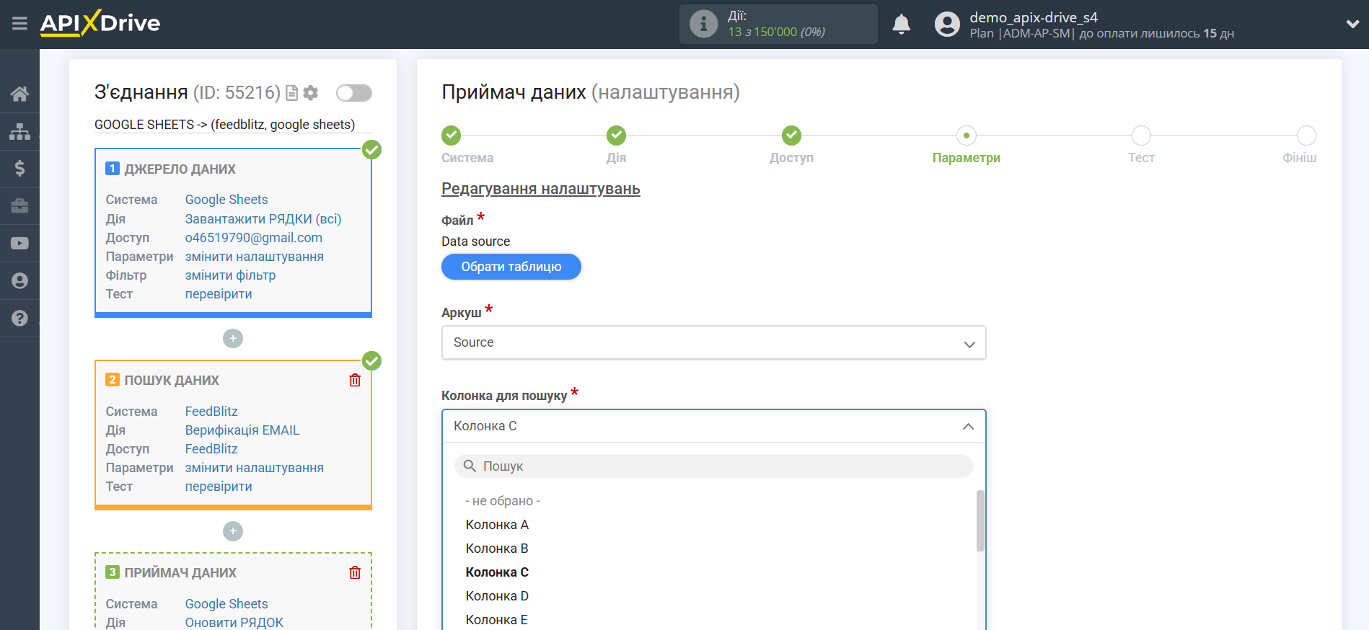Click перевірити in FeedBlitz block
1369x630 pixels.
pyautogui.click(x=219, y=487)
